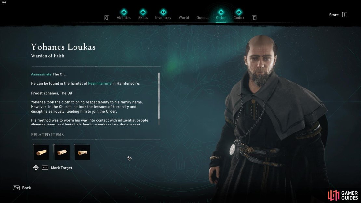Select the Order tab
This screenshot has width=361, height=203.
tap(221, 18)
